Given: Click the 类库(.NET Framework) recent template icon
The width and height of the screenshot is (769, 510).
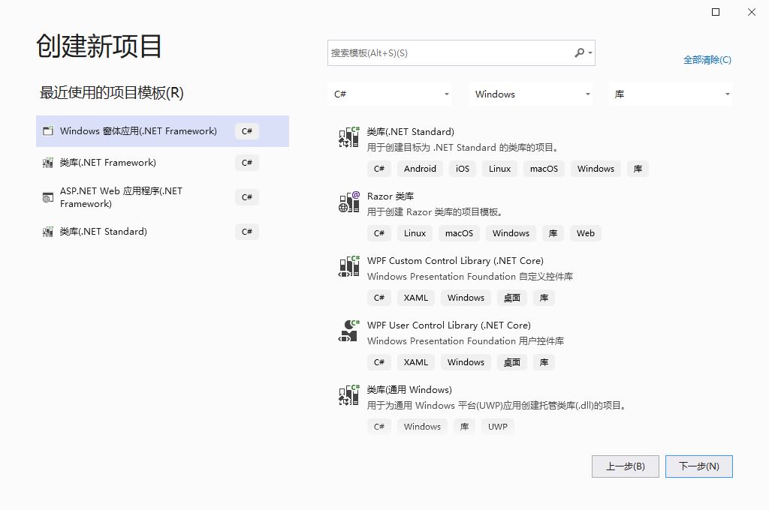Looking at the screenshot, I should [47, 163].
